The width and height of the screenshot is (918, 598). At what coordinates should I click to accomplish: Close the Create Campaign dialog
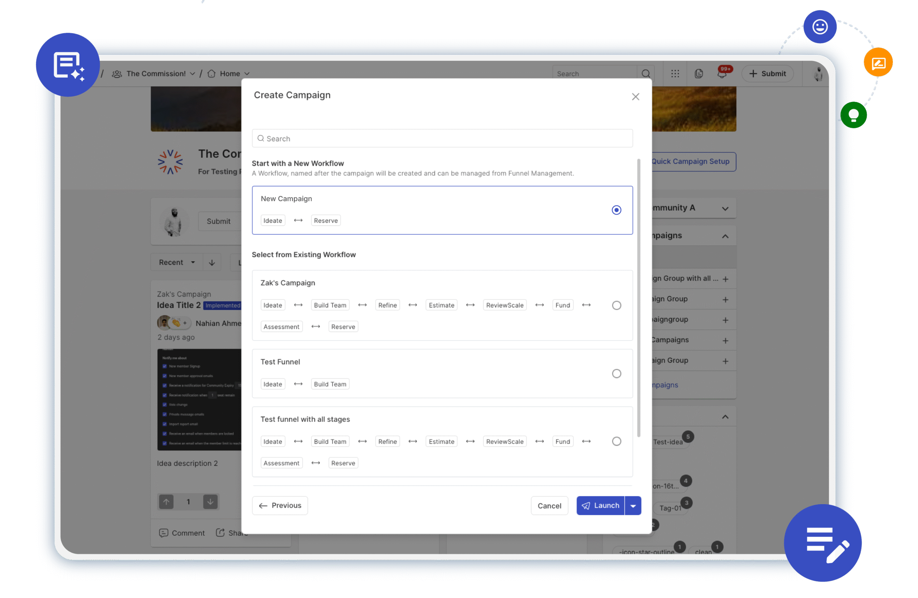click(x=636, y=97)
